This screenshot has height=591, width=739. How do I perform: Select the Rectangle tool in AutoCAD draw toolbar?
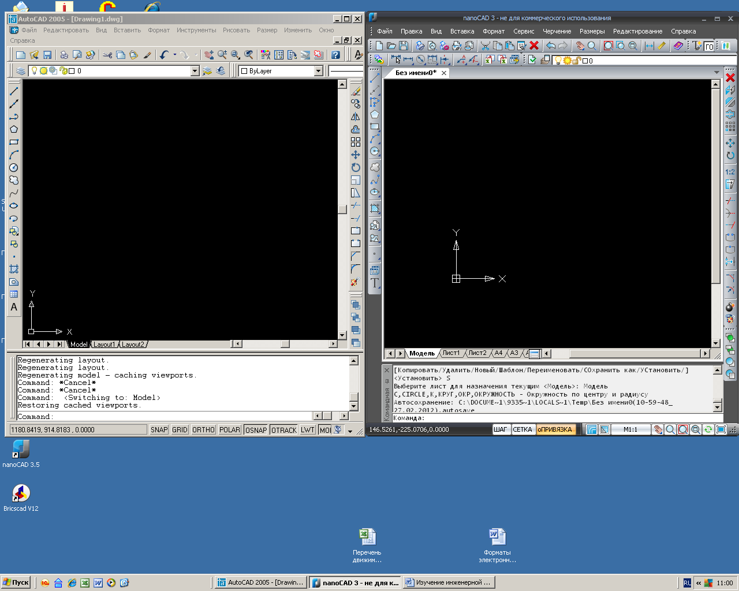point(14,142)
